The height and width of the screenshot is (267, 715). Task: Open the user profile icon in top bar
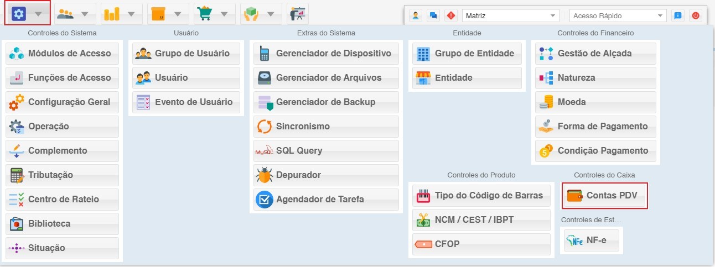coord(416,15)
